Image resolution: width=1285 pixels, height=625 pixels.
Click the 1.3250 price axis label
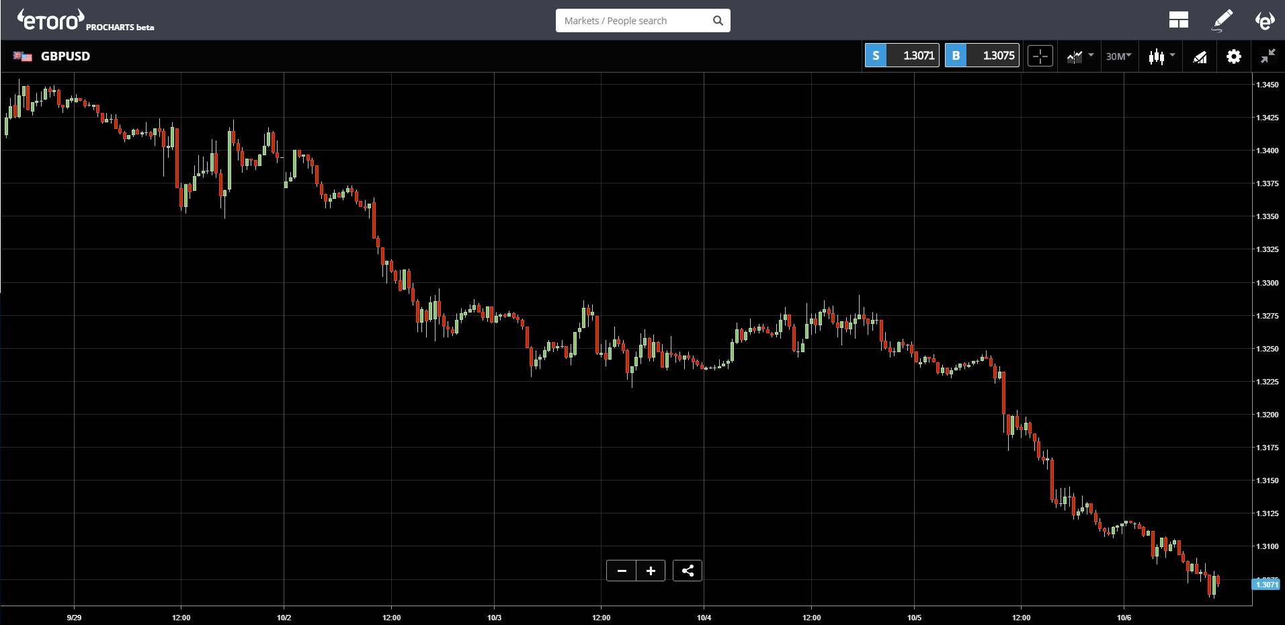[1268, 349]
